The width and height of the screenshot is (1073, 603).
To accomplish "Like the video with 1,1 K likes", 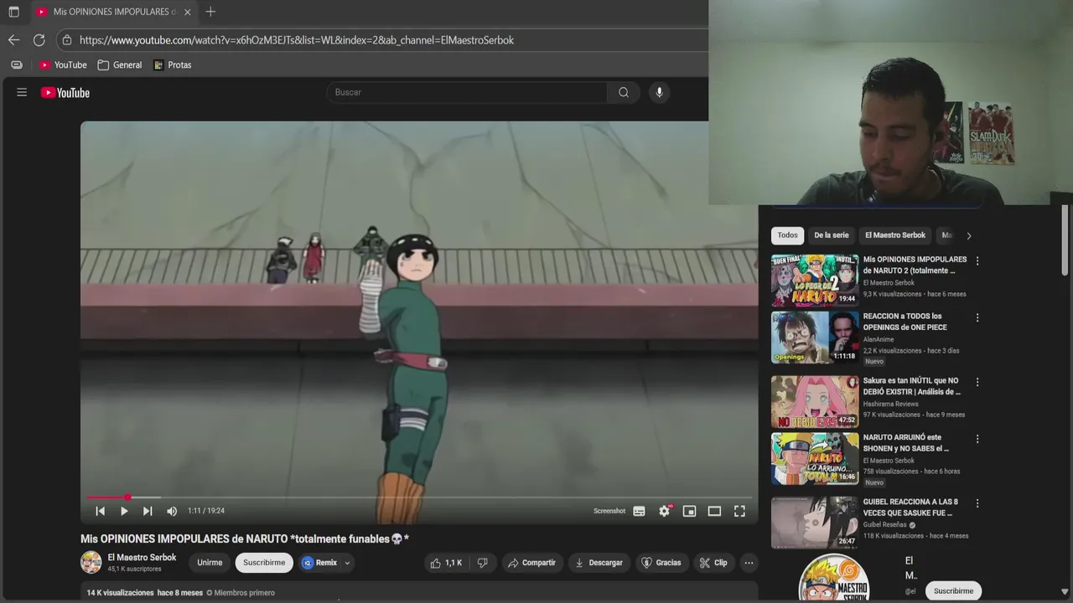I will click(x=446, y=563).
